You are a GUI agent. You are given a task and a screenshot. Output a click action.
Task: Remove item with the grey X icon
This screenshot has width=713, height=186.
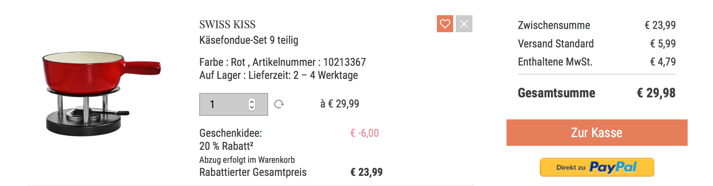pyautogui.click(x=464, y=24)
